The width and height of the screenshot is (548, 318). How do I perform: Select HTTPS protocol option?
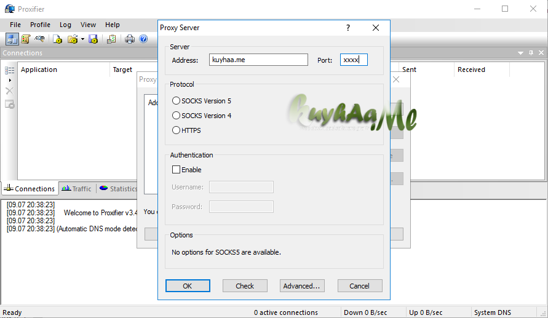(186, 130)
